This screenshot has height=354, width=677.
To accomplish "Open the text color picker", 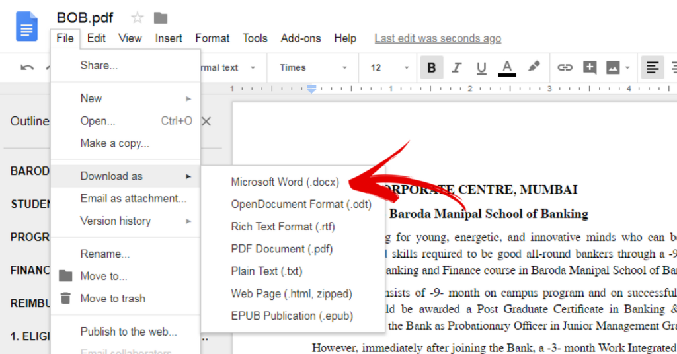I will coord(507,68).
